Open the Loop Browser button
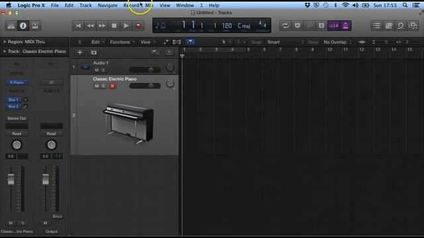The height and width of the screenshot is (238, 424). click(401, 26)
